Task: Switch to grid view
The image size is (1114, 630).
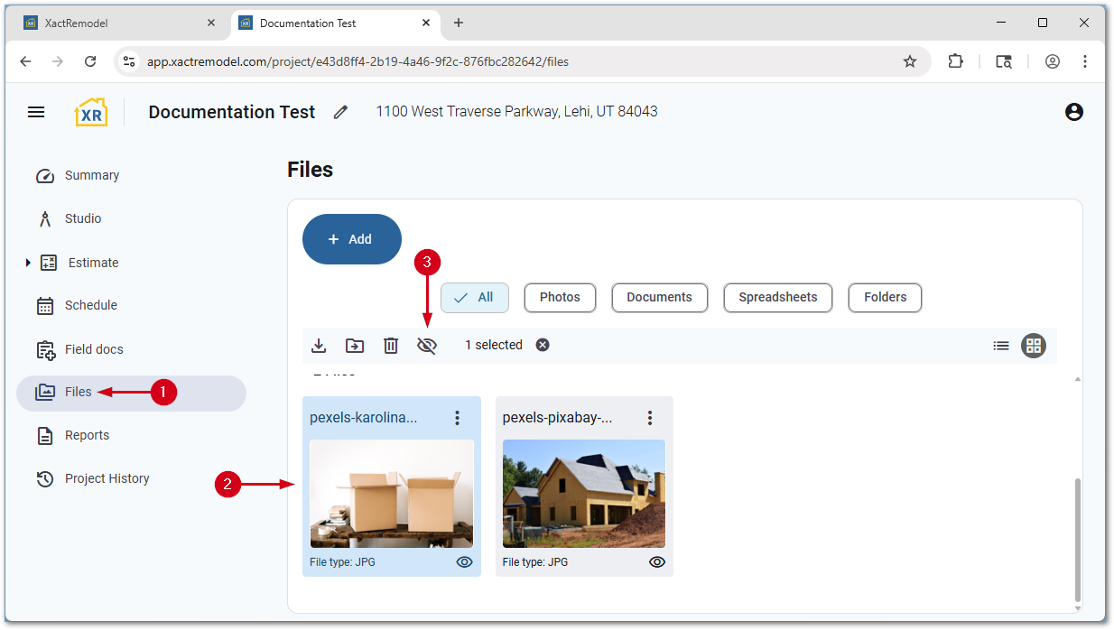Action: point(1034,346)
